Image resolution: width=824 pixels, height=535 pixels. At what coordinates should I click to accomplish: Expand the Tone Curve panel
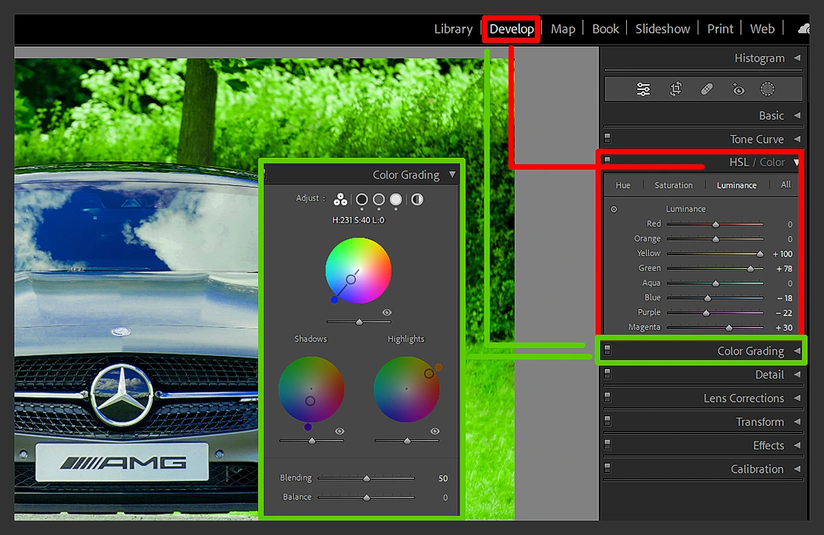[797, 139]
